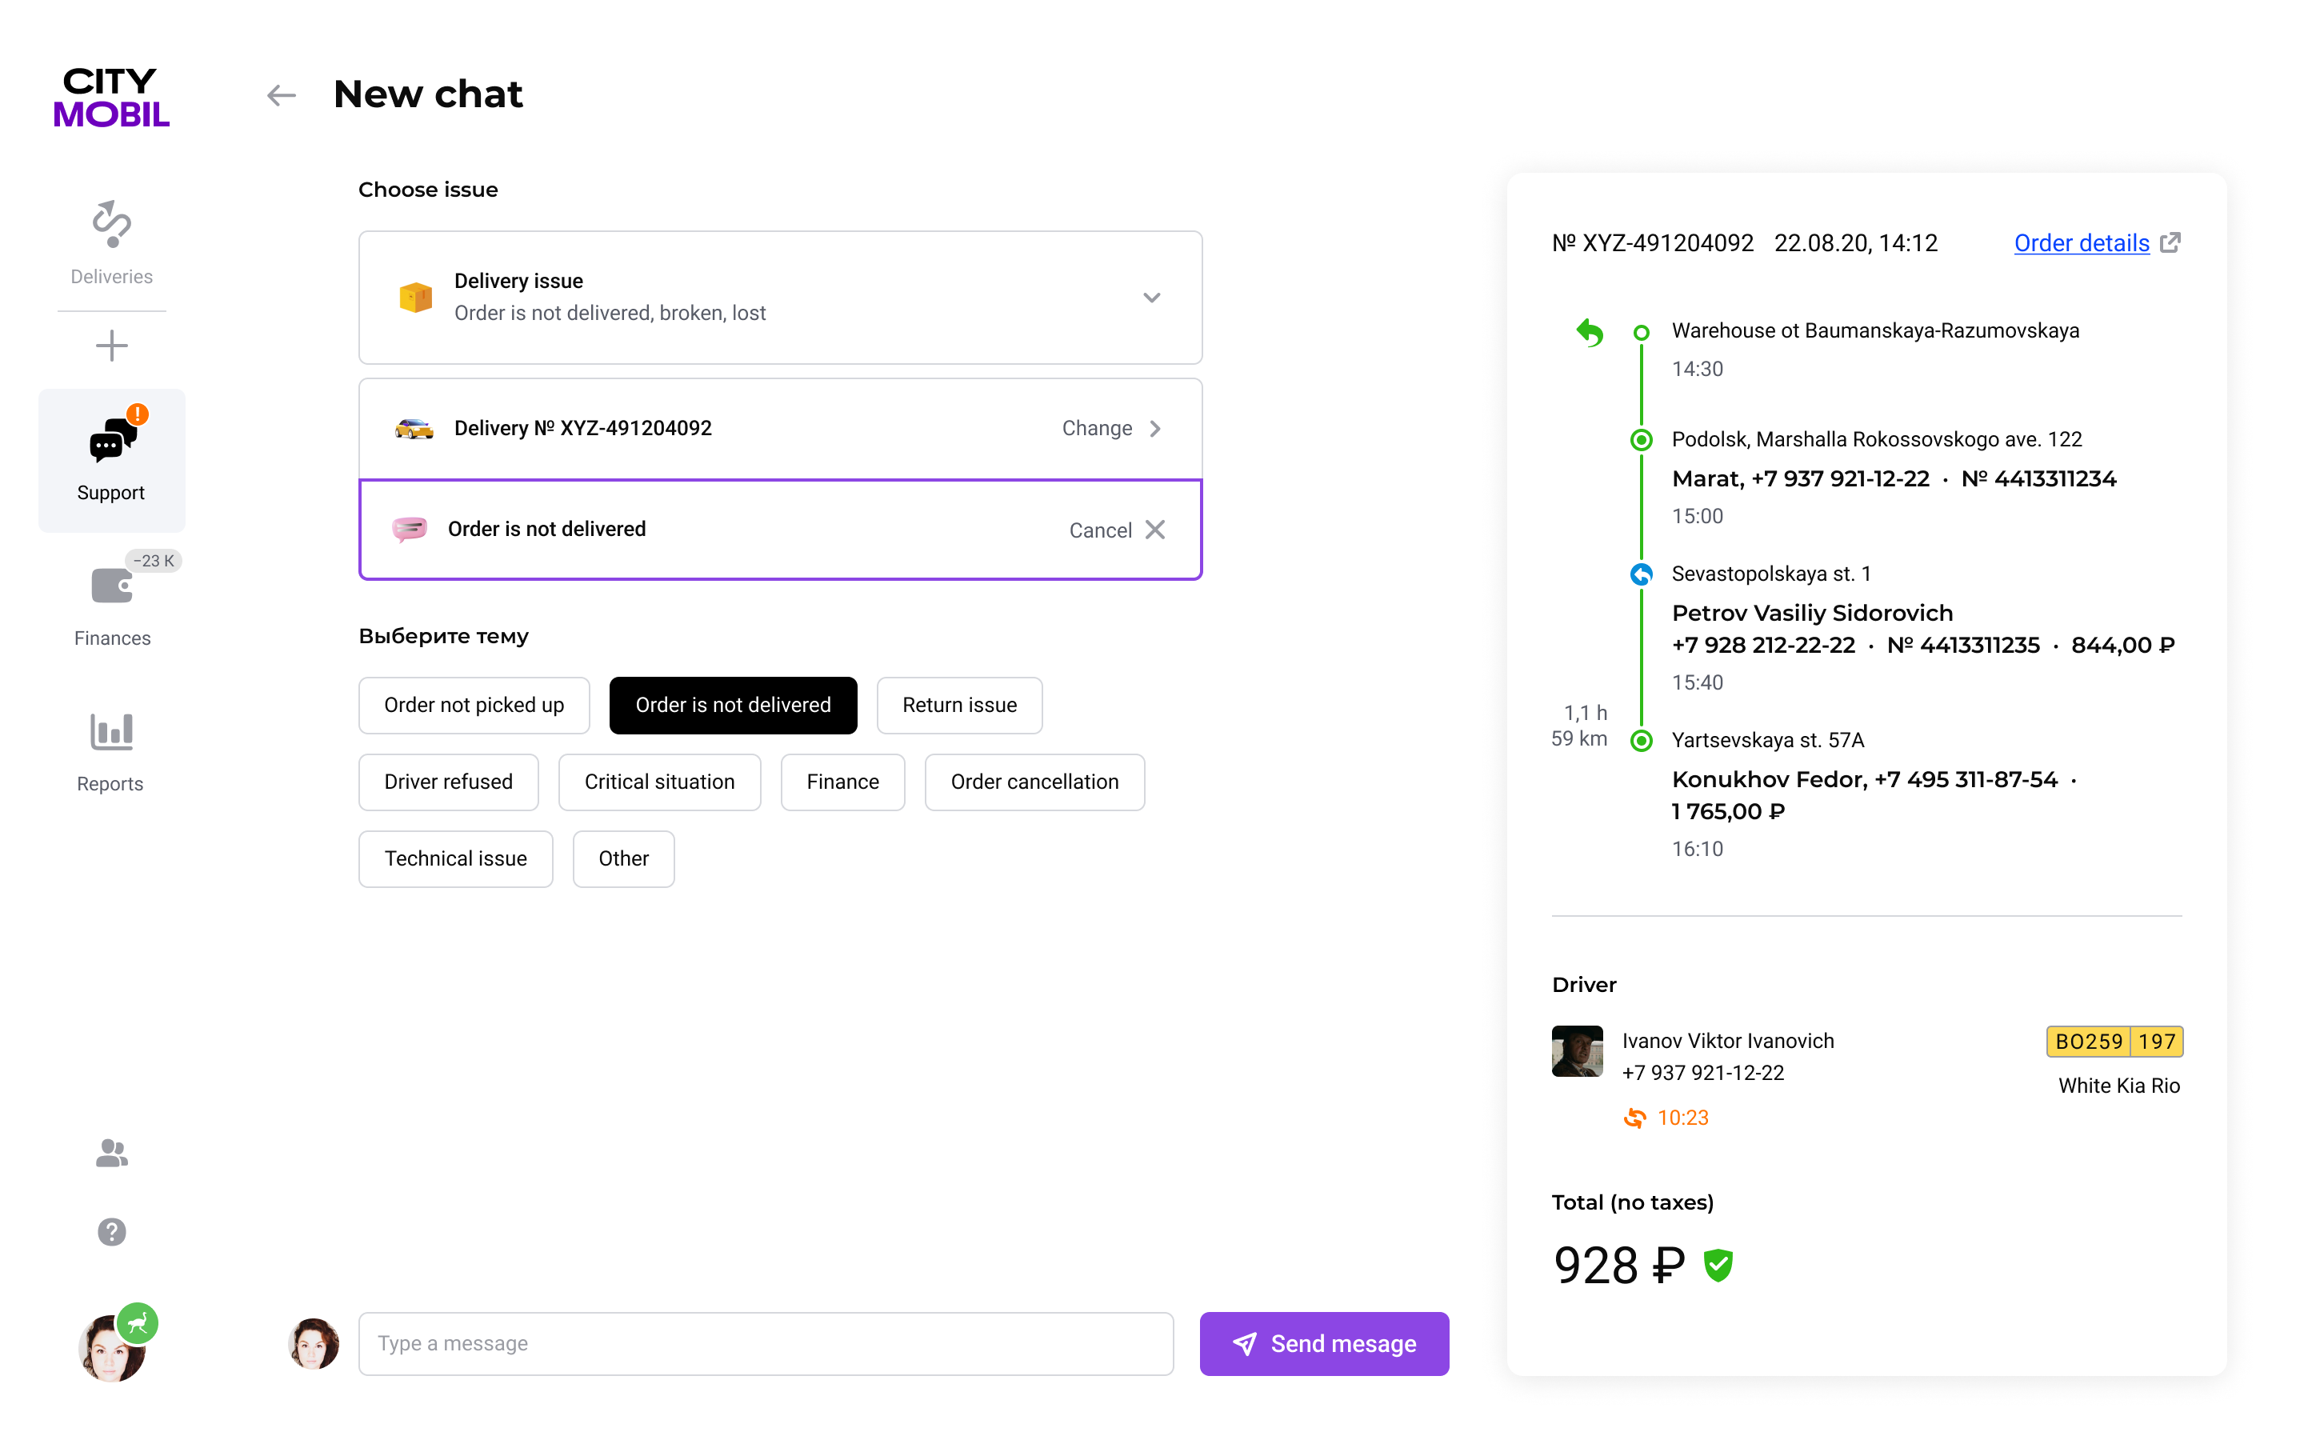Select the Driver refused topic

click(449, 782)
